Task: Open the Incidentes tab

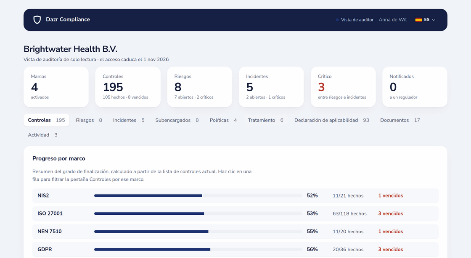Action: pyautogui.click(x=129, y=120)
